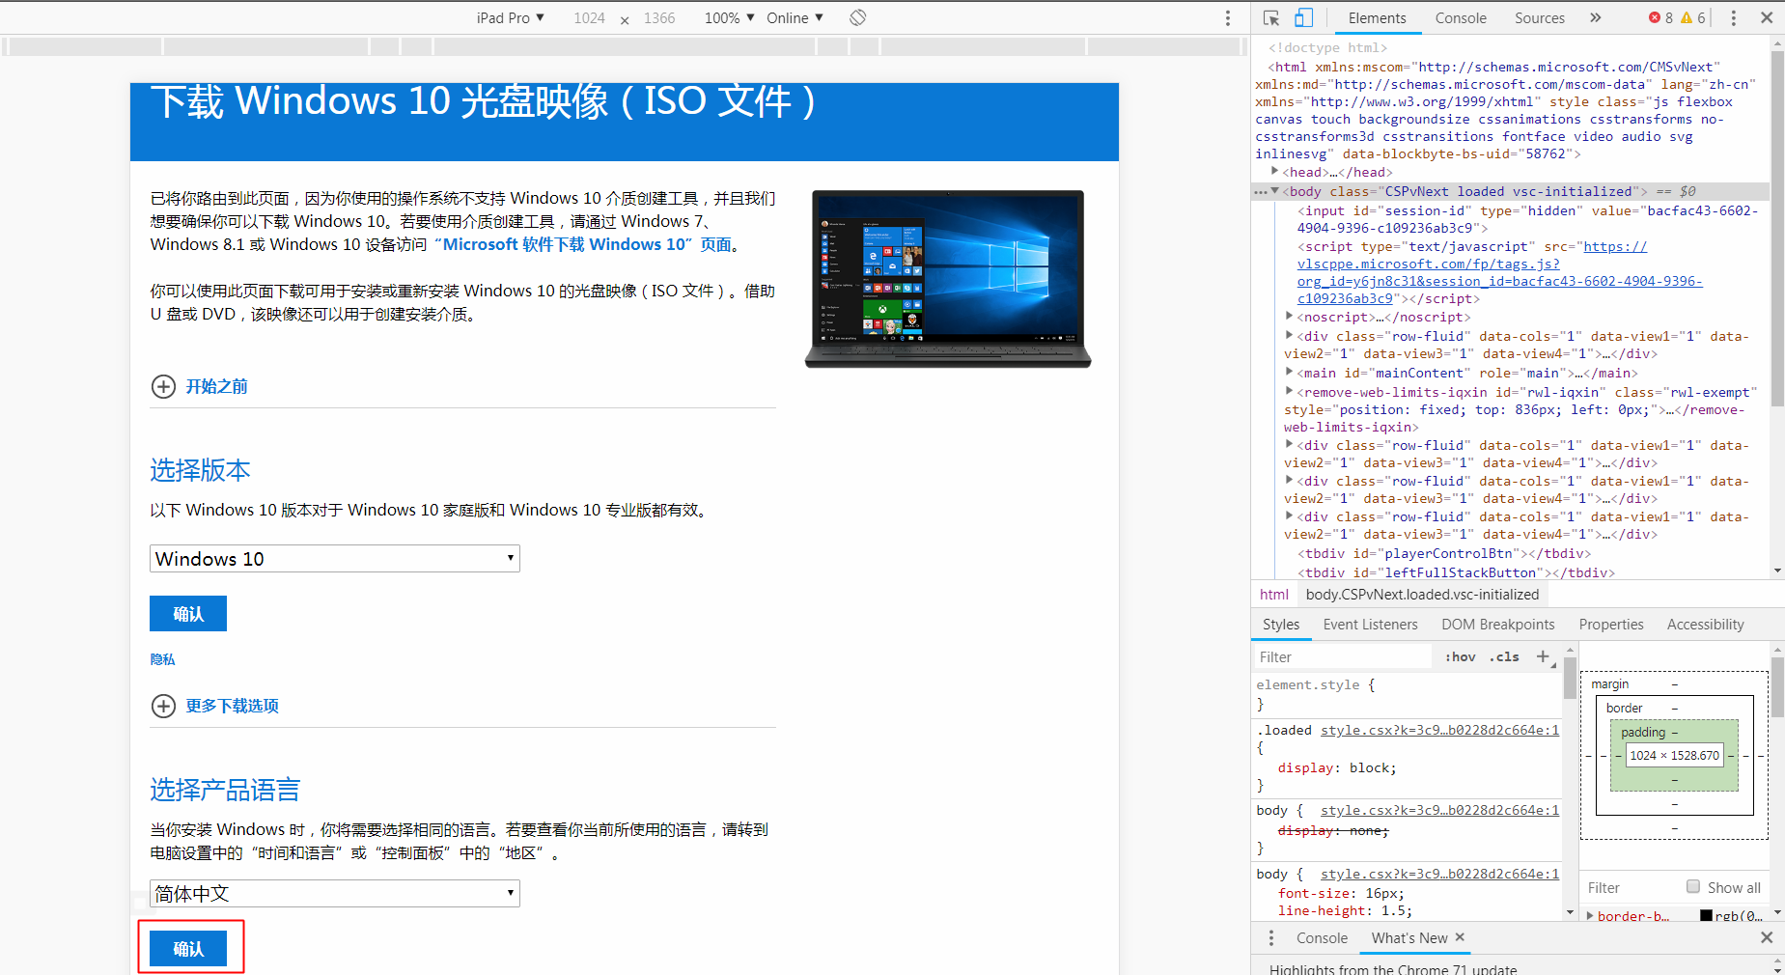This screenshot has height=975, width=1785.
Task: Click the ellipsis beside the body element row
Action: pyautogui.click(x=1261, y=191)
